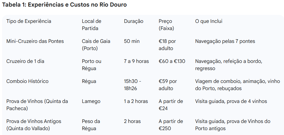
Task: Select the 'Cruzeiro de 1 dia' row label
Action: 25,61
